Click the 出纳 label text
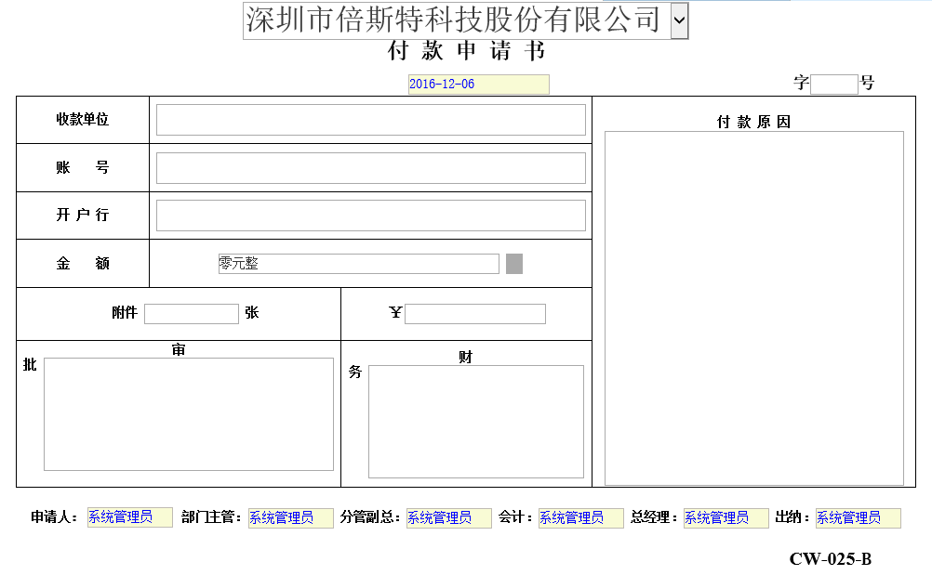Screen dimensions: 932x575 [792, 517]
